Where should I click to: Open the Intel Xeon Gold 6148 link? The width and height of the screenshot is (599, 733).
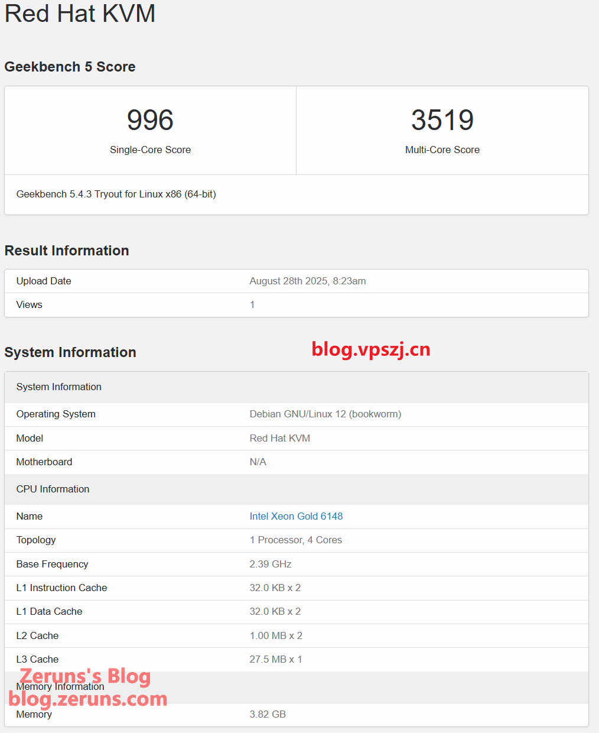[x=296, y=516]
